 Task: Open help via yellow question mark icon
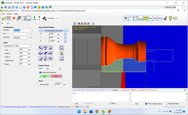coord(170,18)
